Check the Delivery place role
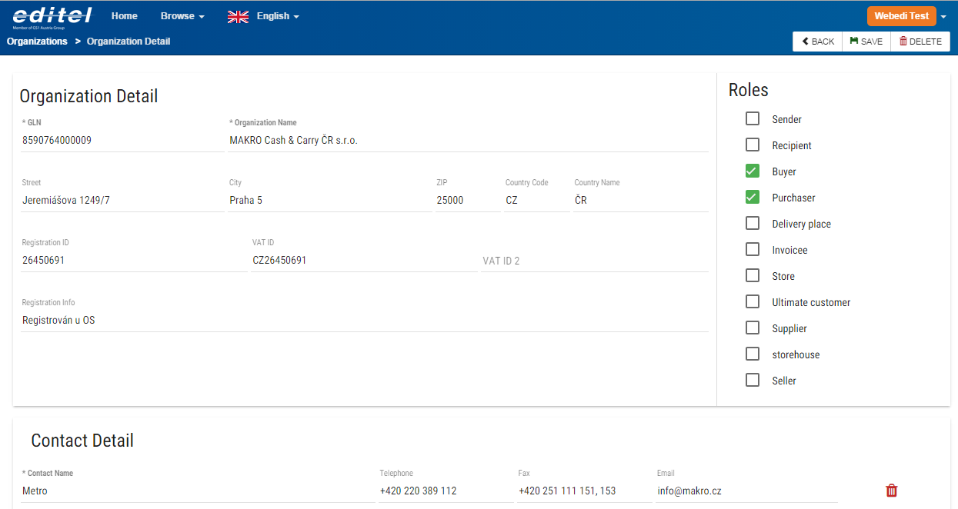Viewport: 958px width, 509px height. [x=753, y=223]
